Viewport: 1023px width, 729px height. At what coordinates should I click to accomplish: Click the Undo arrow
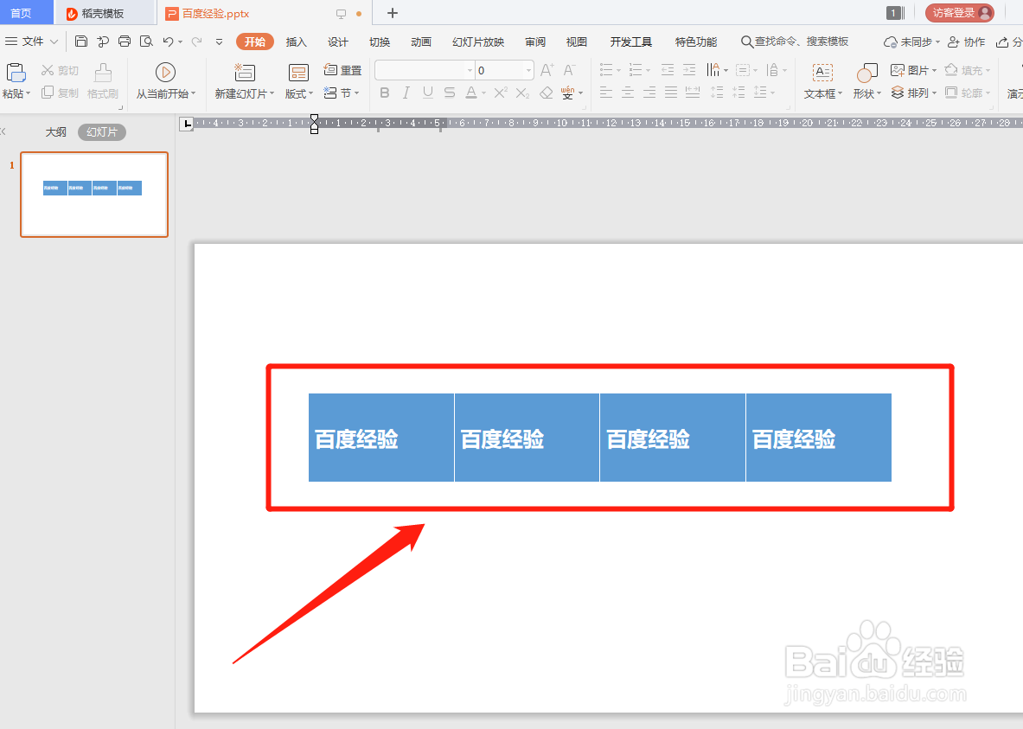coord(169,42)
